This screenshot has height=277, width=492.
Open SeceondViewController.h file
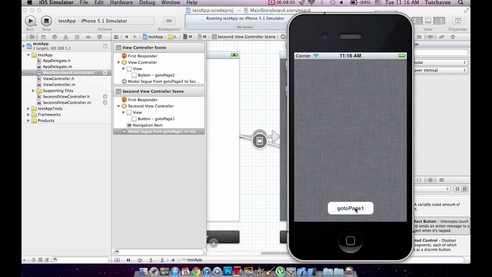66,97
